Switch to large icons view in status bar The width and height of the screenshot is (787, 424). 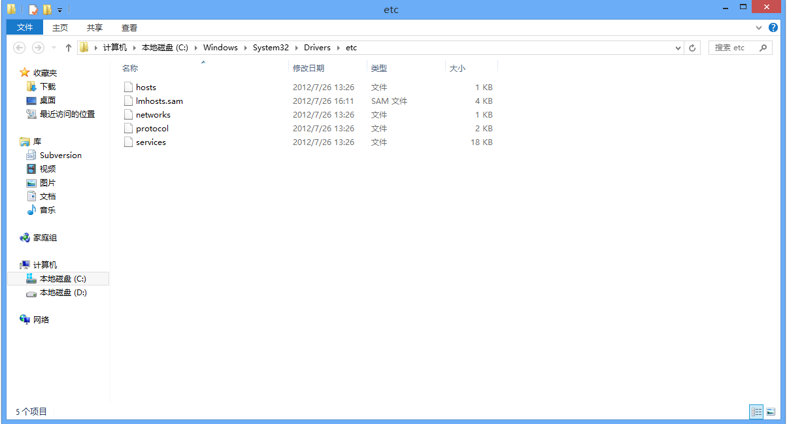[771, 412]
